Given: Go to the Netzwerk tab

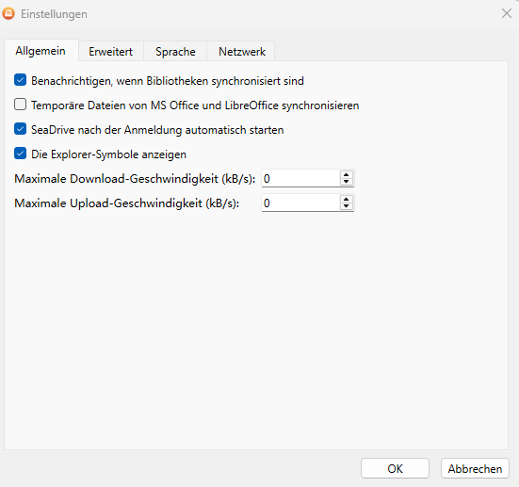Looking at the screenshot, I should [242, 52].
